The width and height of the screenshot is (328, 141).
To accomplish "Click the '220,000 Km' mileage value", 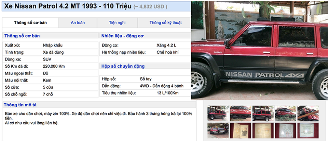I will (54, 66).
